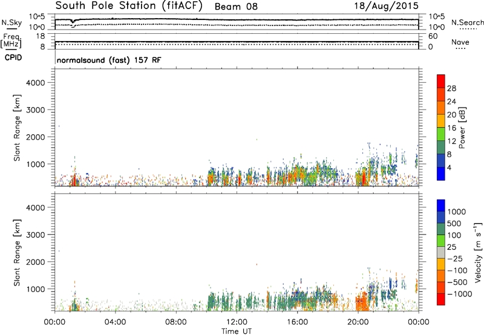Pick blue 4-8 dB colorbar segment
The height and width of the screenshot is (335, 484).
coord(441,160)
